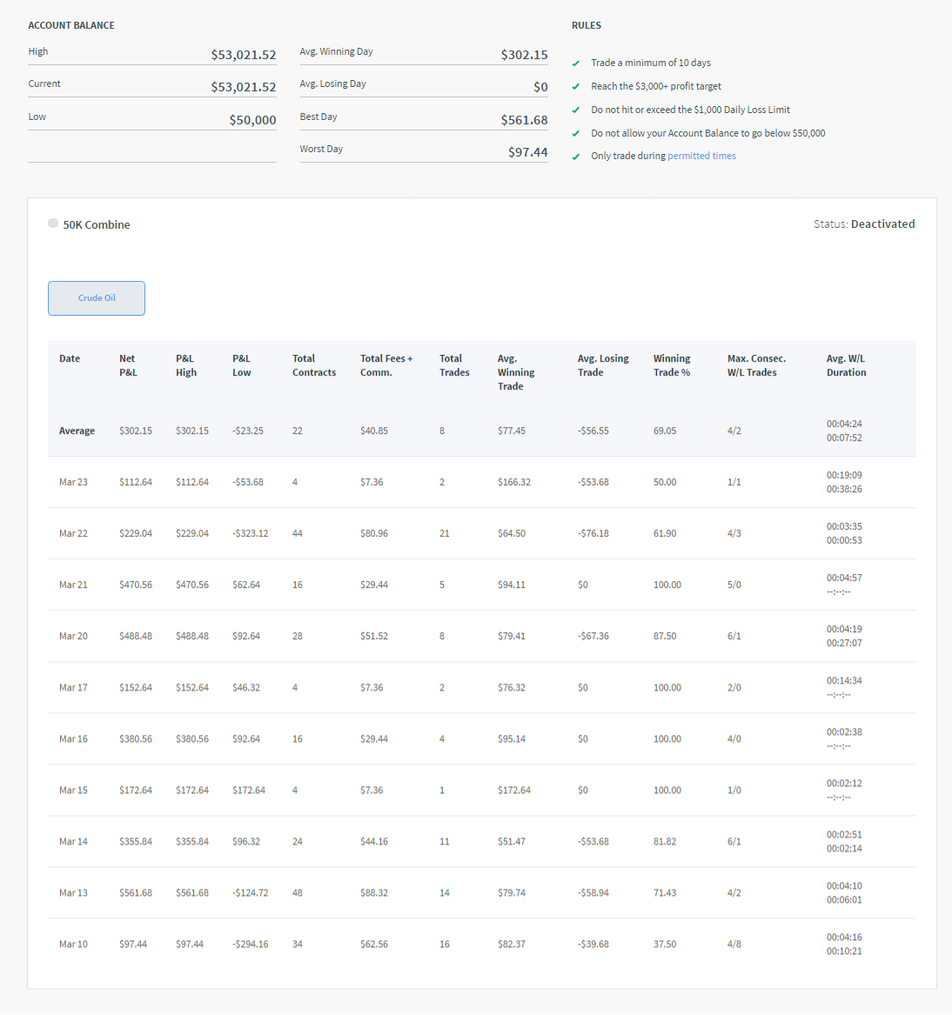Image resolution: width=952 pixels, height=1015 pixels.
Task: Click the Avg. W/L Duration column header
Action: tap(845, 364)
